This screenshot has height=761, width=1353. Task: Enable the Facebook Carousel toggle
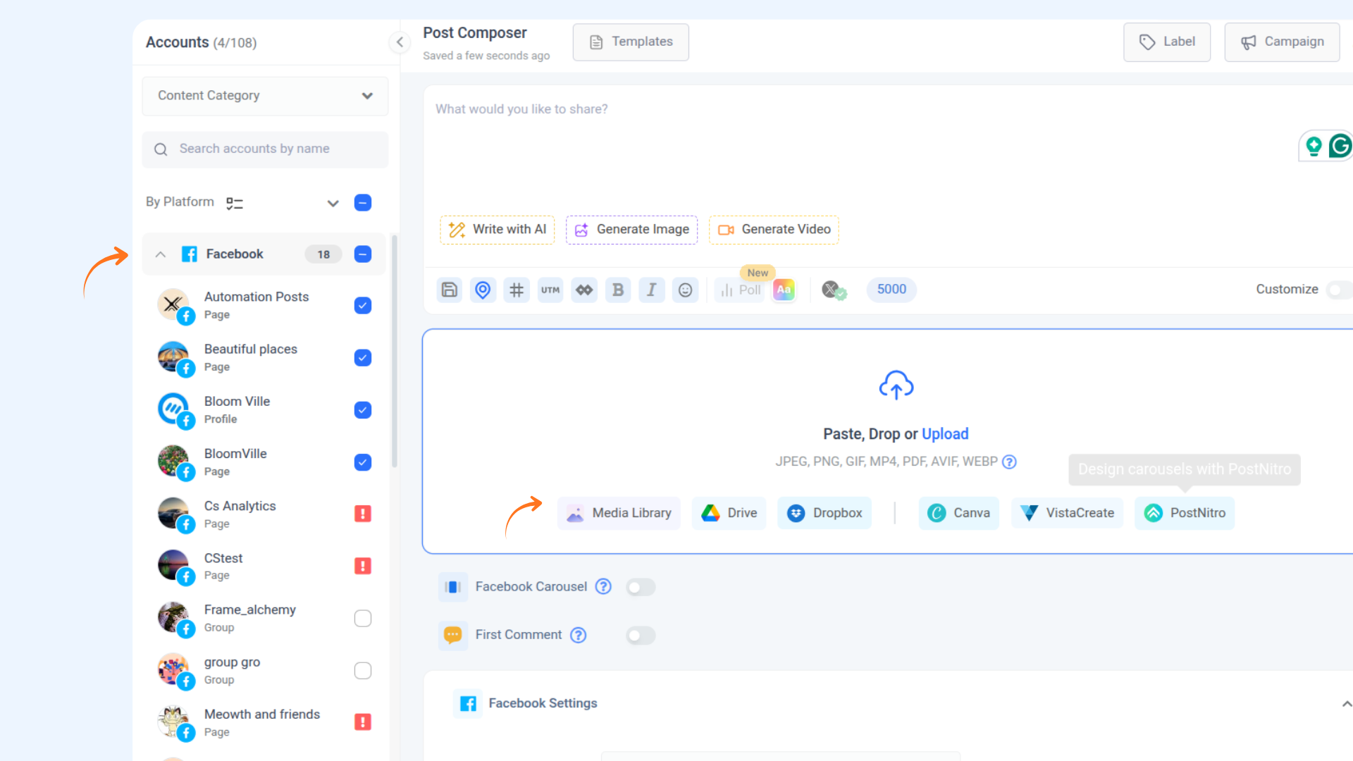coord(640,587)
